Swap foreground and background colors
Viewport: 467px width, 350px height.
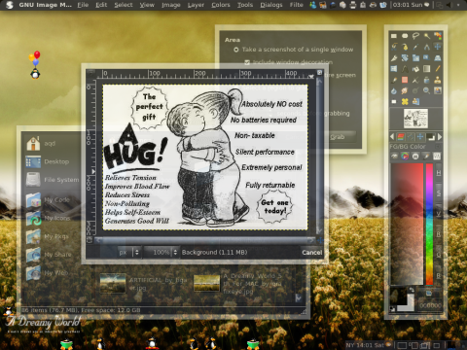pos(412,289)
